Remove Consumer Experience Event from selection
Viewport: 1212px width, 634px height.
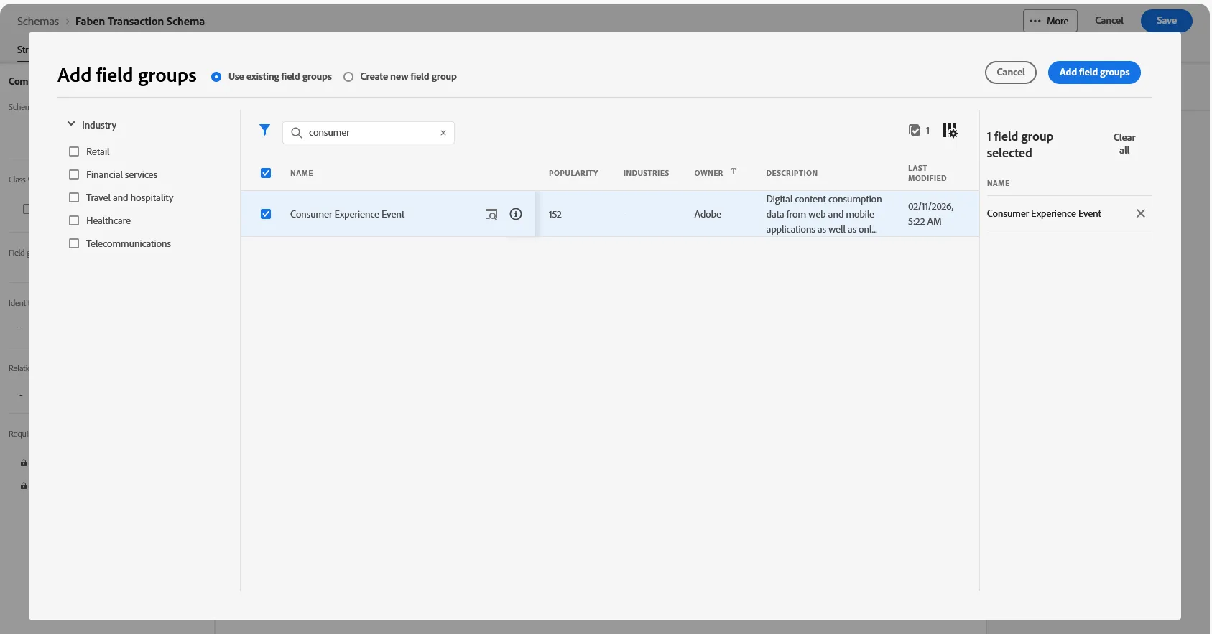[x=1141, y=213]
